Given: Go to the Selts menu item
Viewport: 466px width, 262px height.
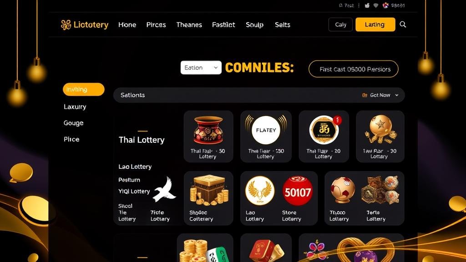Looking at the screenshot, I should [282, 25].
